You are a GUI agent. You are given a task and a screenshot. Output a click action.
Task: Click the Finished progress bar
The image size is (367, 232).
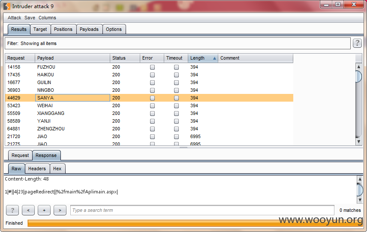tap(195, 223)
